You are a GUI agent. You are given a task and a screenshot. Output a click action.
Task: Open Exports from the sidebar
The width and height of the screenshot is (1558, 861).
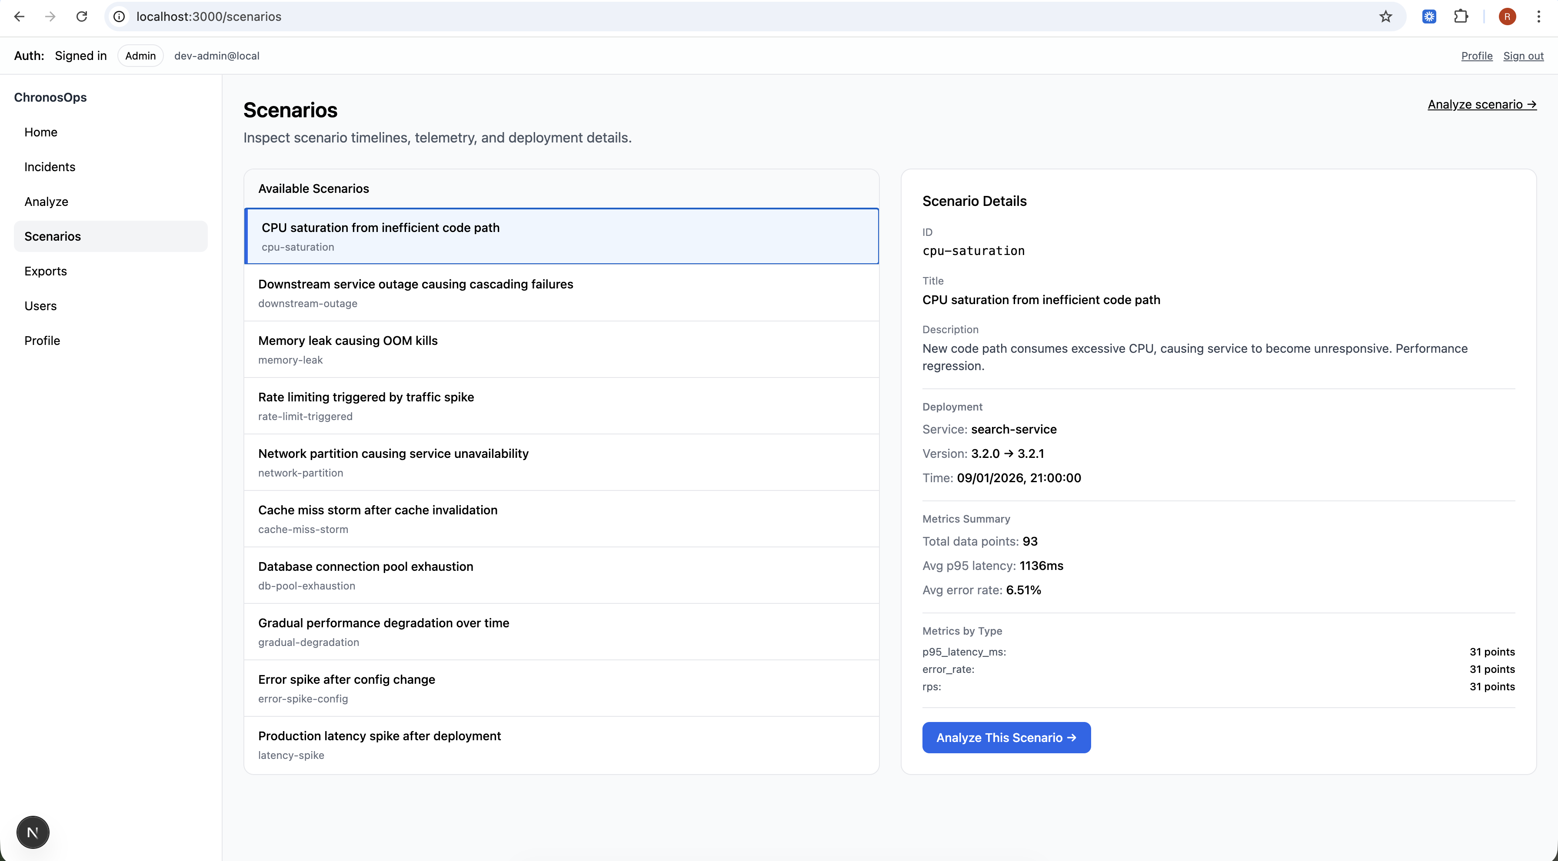click(x=45, y=272)
